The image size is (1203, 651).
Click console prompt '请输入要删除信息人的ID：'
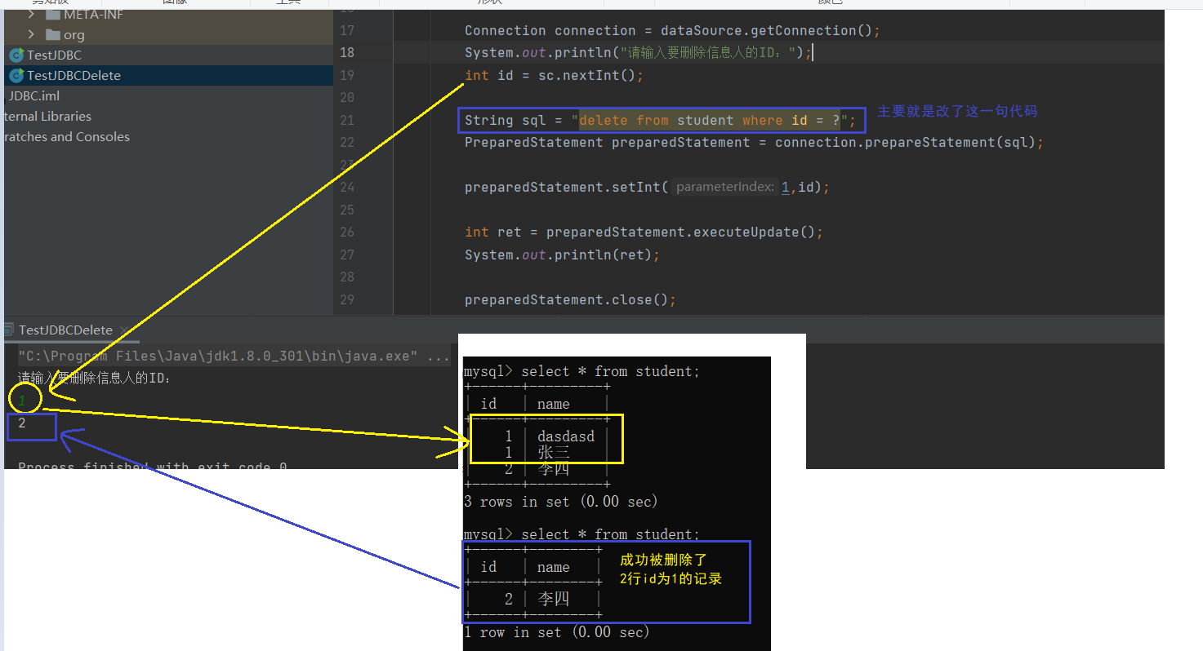point(95,378)
